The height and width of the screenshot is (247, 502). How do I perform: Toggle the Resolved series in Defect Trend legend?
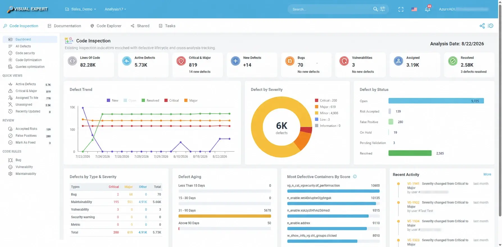[x=150, y=100]
